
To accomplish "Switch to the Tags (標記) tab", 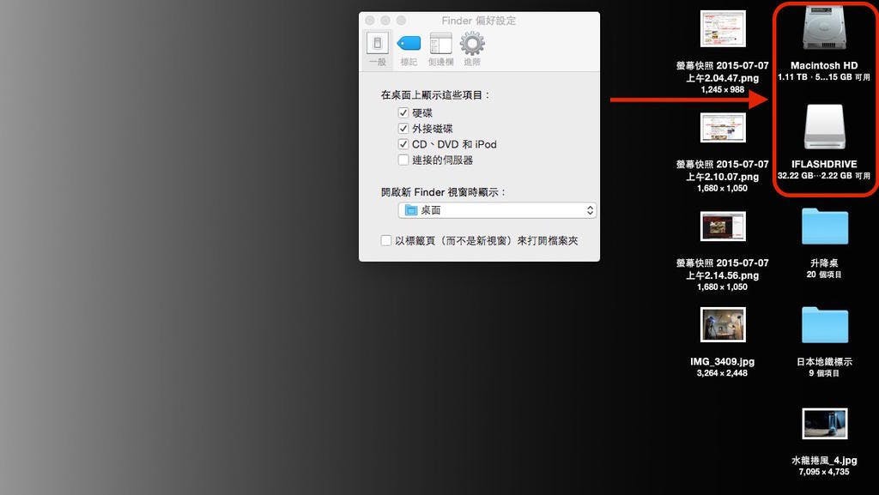I will (409, 49).
